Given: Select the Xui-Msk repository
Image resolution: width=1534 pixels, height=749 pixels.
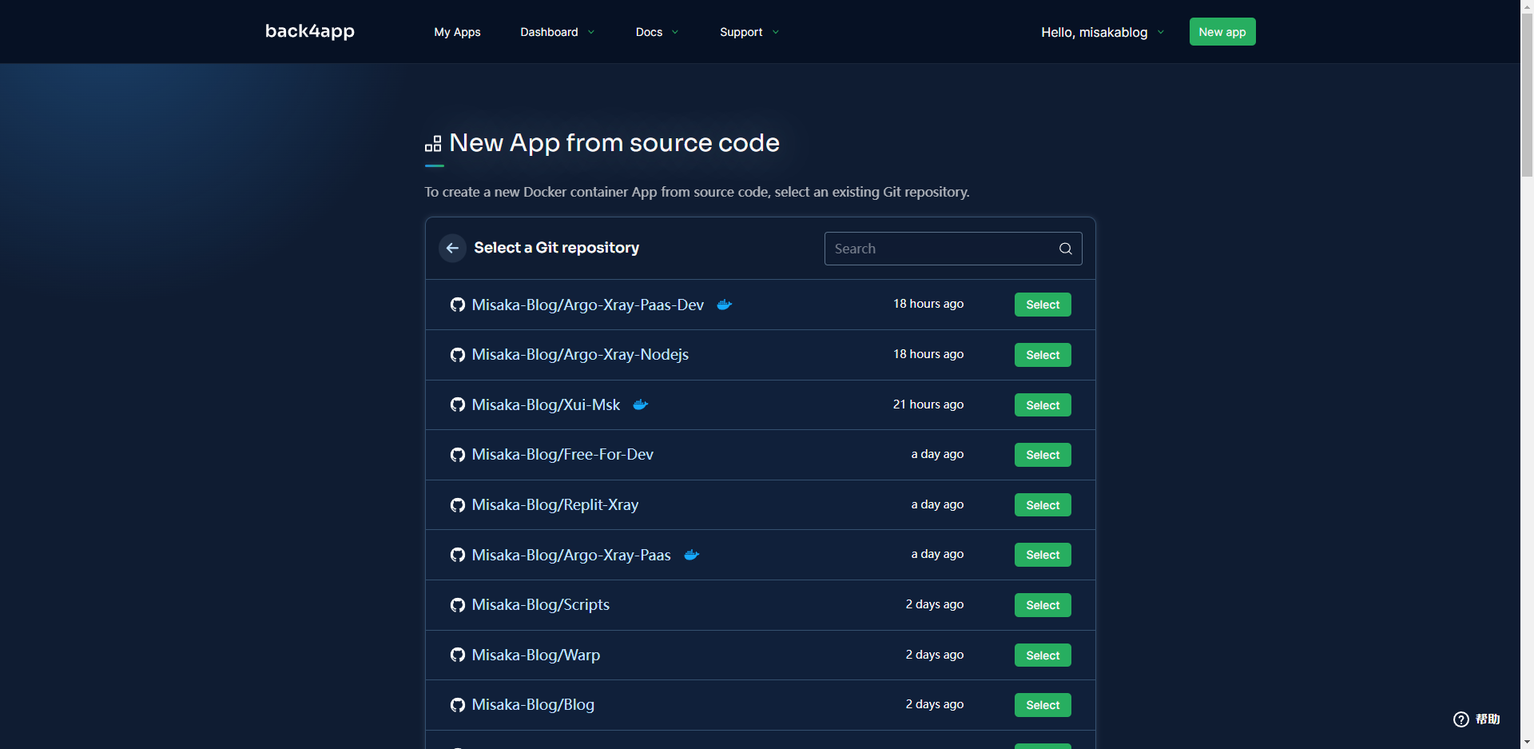Looking at the screenshot, I should click(1043, 405).
